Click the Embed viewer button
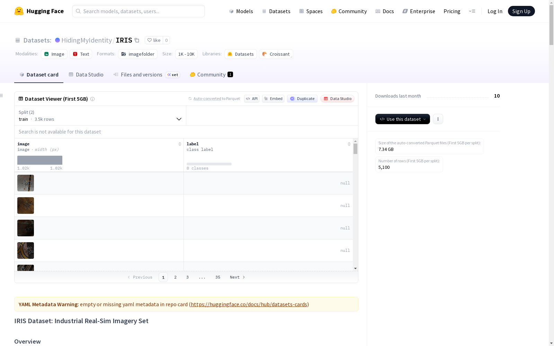This screenshot has width=554, height=346. tap(273, 99)
